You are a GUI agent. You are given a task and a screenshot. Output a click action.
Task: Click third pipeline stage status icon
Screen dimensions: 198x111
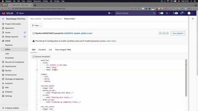pyautogui.click(x=167, y=33)
